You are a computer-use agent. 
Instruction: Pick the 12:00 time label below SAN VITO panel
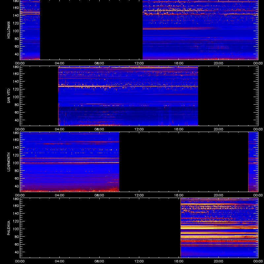(x=139, y=129)
